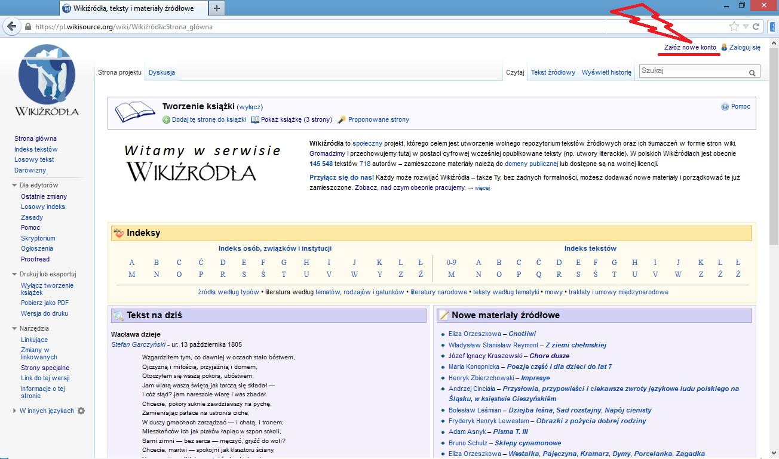Click the Nowe materiały źródłowe notepad icon
Viewport: 779px width, 459px height.
coord(444,315)
